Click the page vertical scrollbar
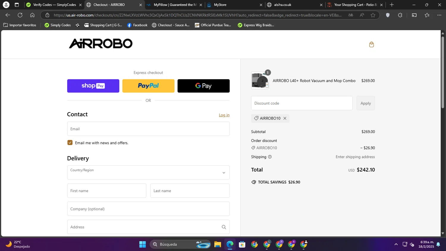Screen dimensions: 446x251 (x=443, y=72)
